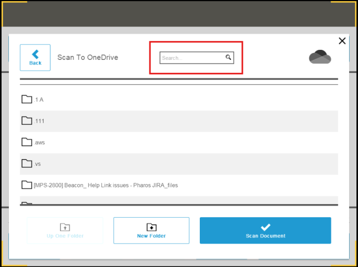
Task: Click the "Scan To OneDrive" title text
Action: 88,57
